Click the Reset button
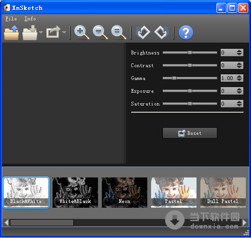This screenshot has width=251, height=238. click(x=190, y=133)
